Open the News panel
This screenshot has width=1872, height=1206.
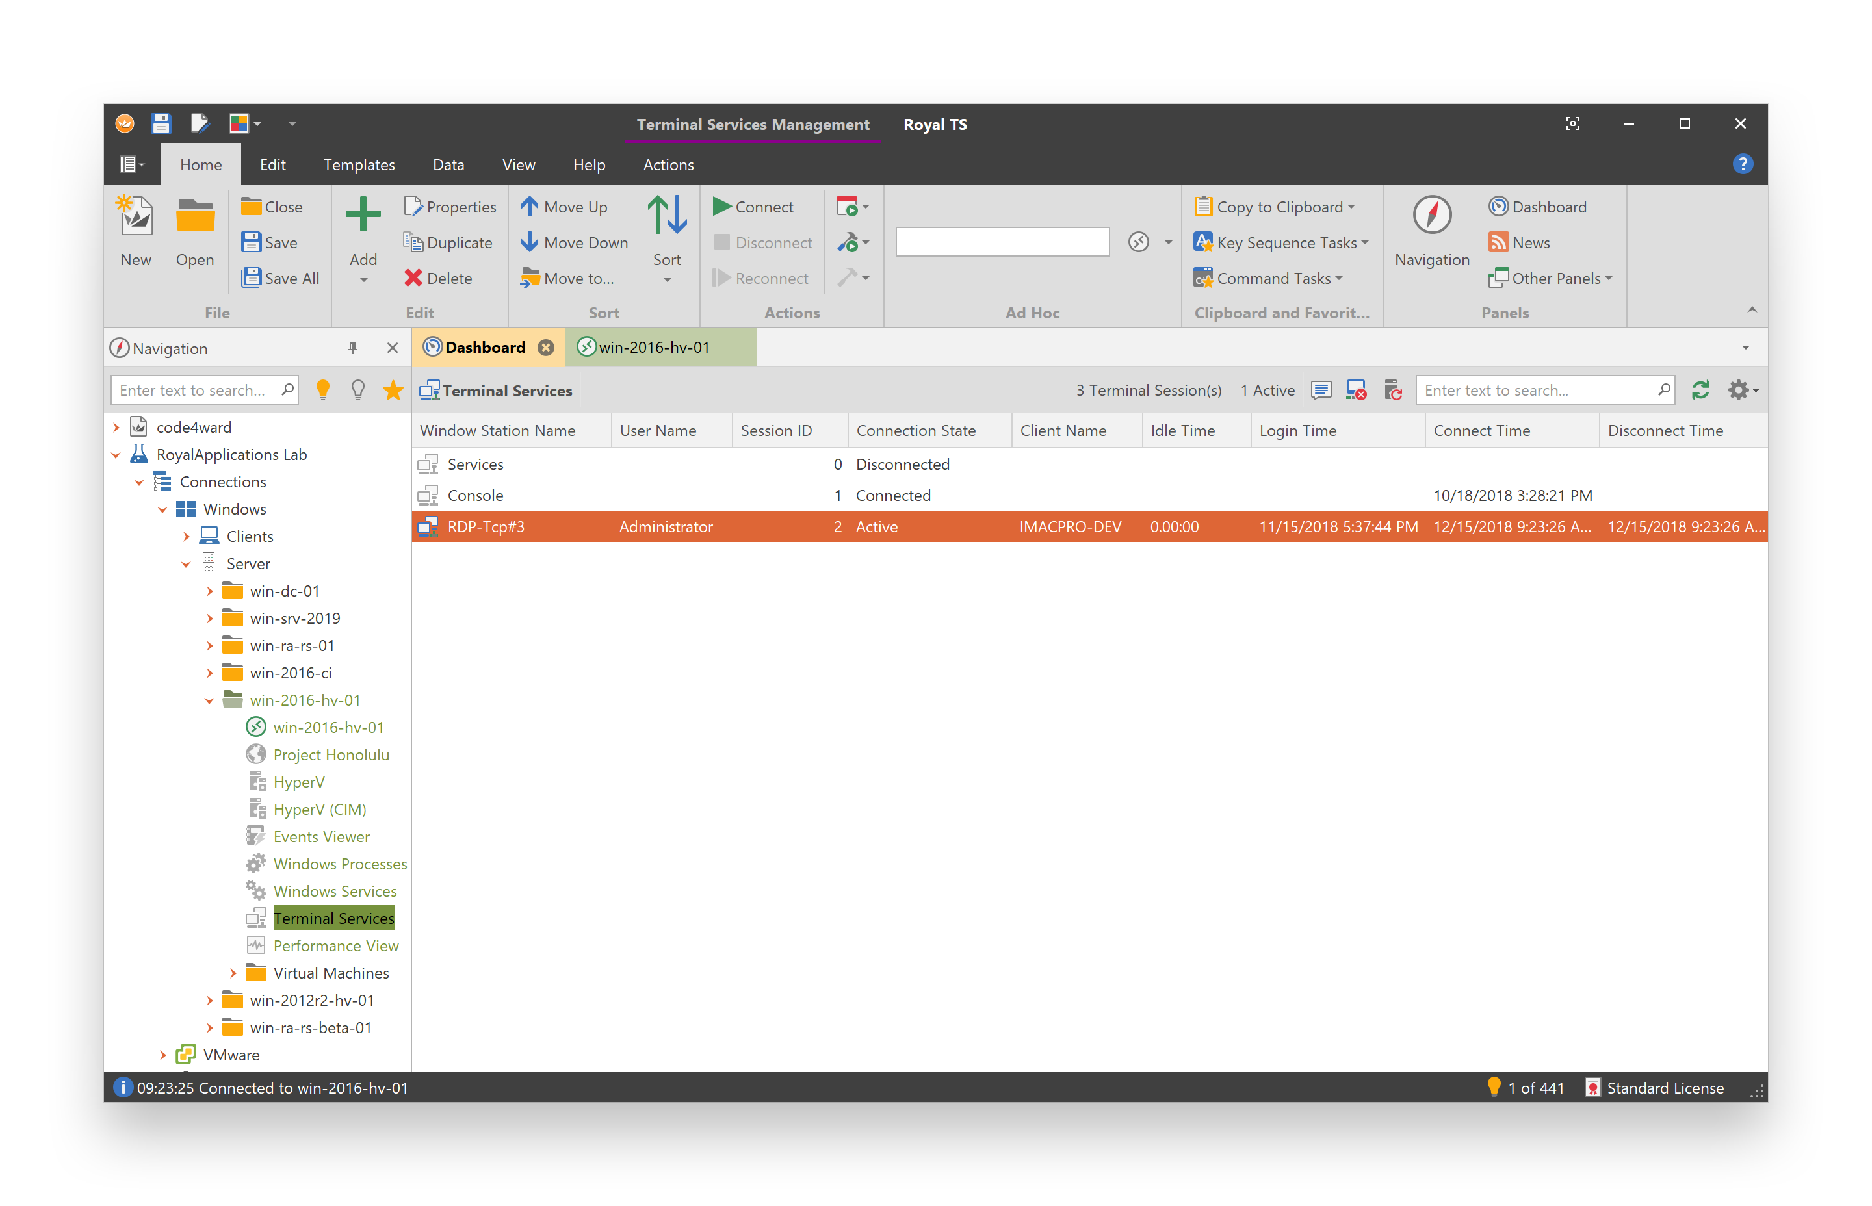(1519, 243)
